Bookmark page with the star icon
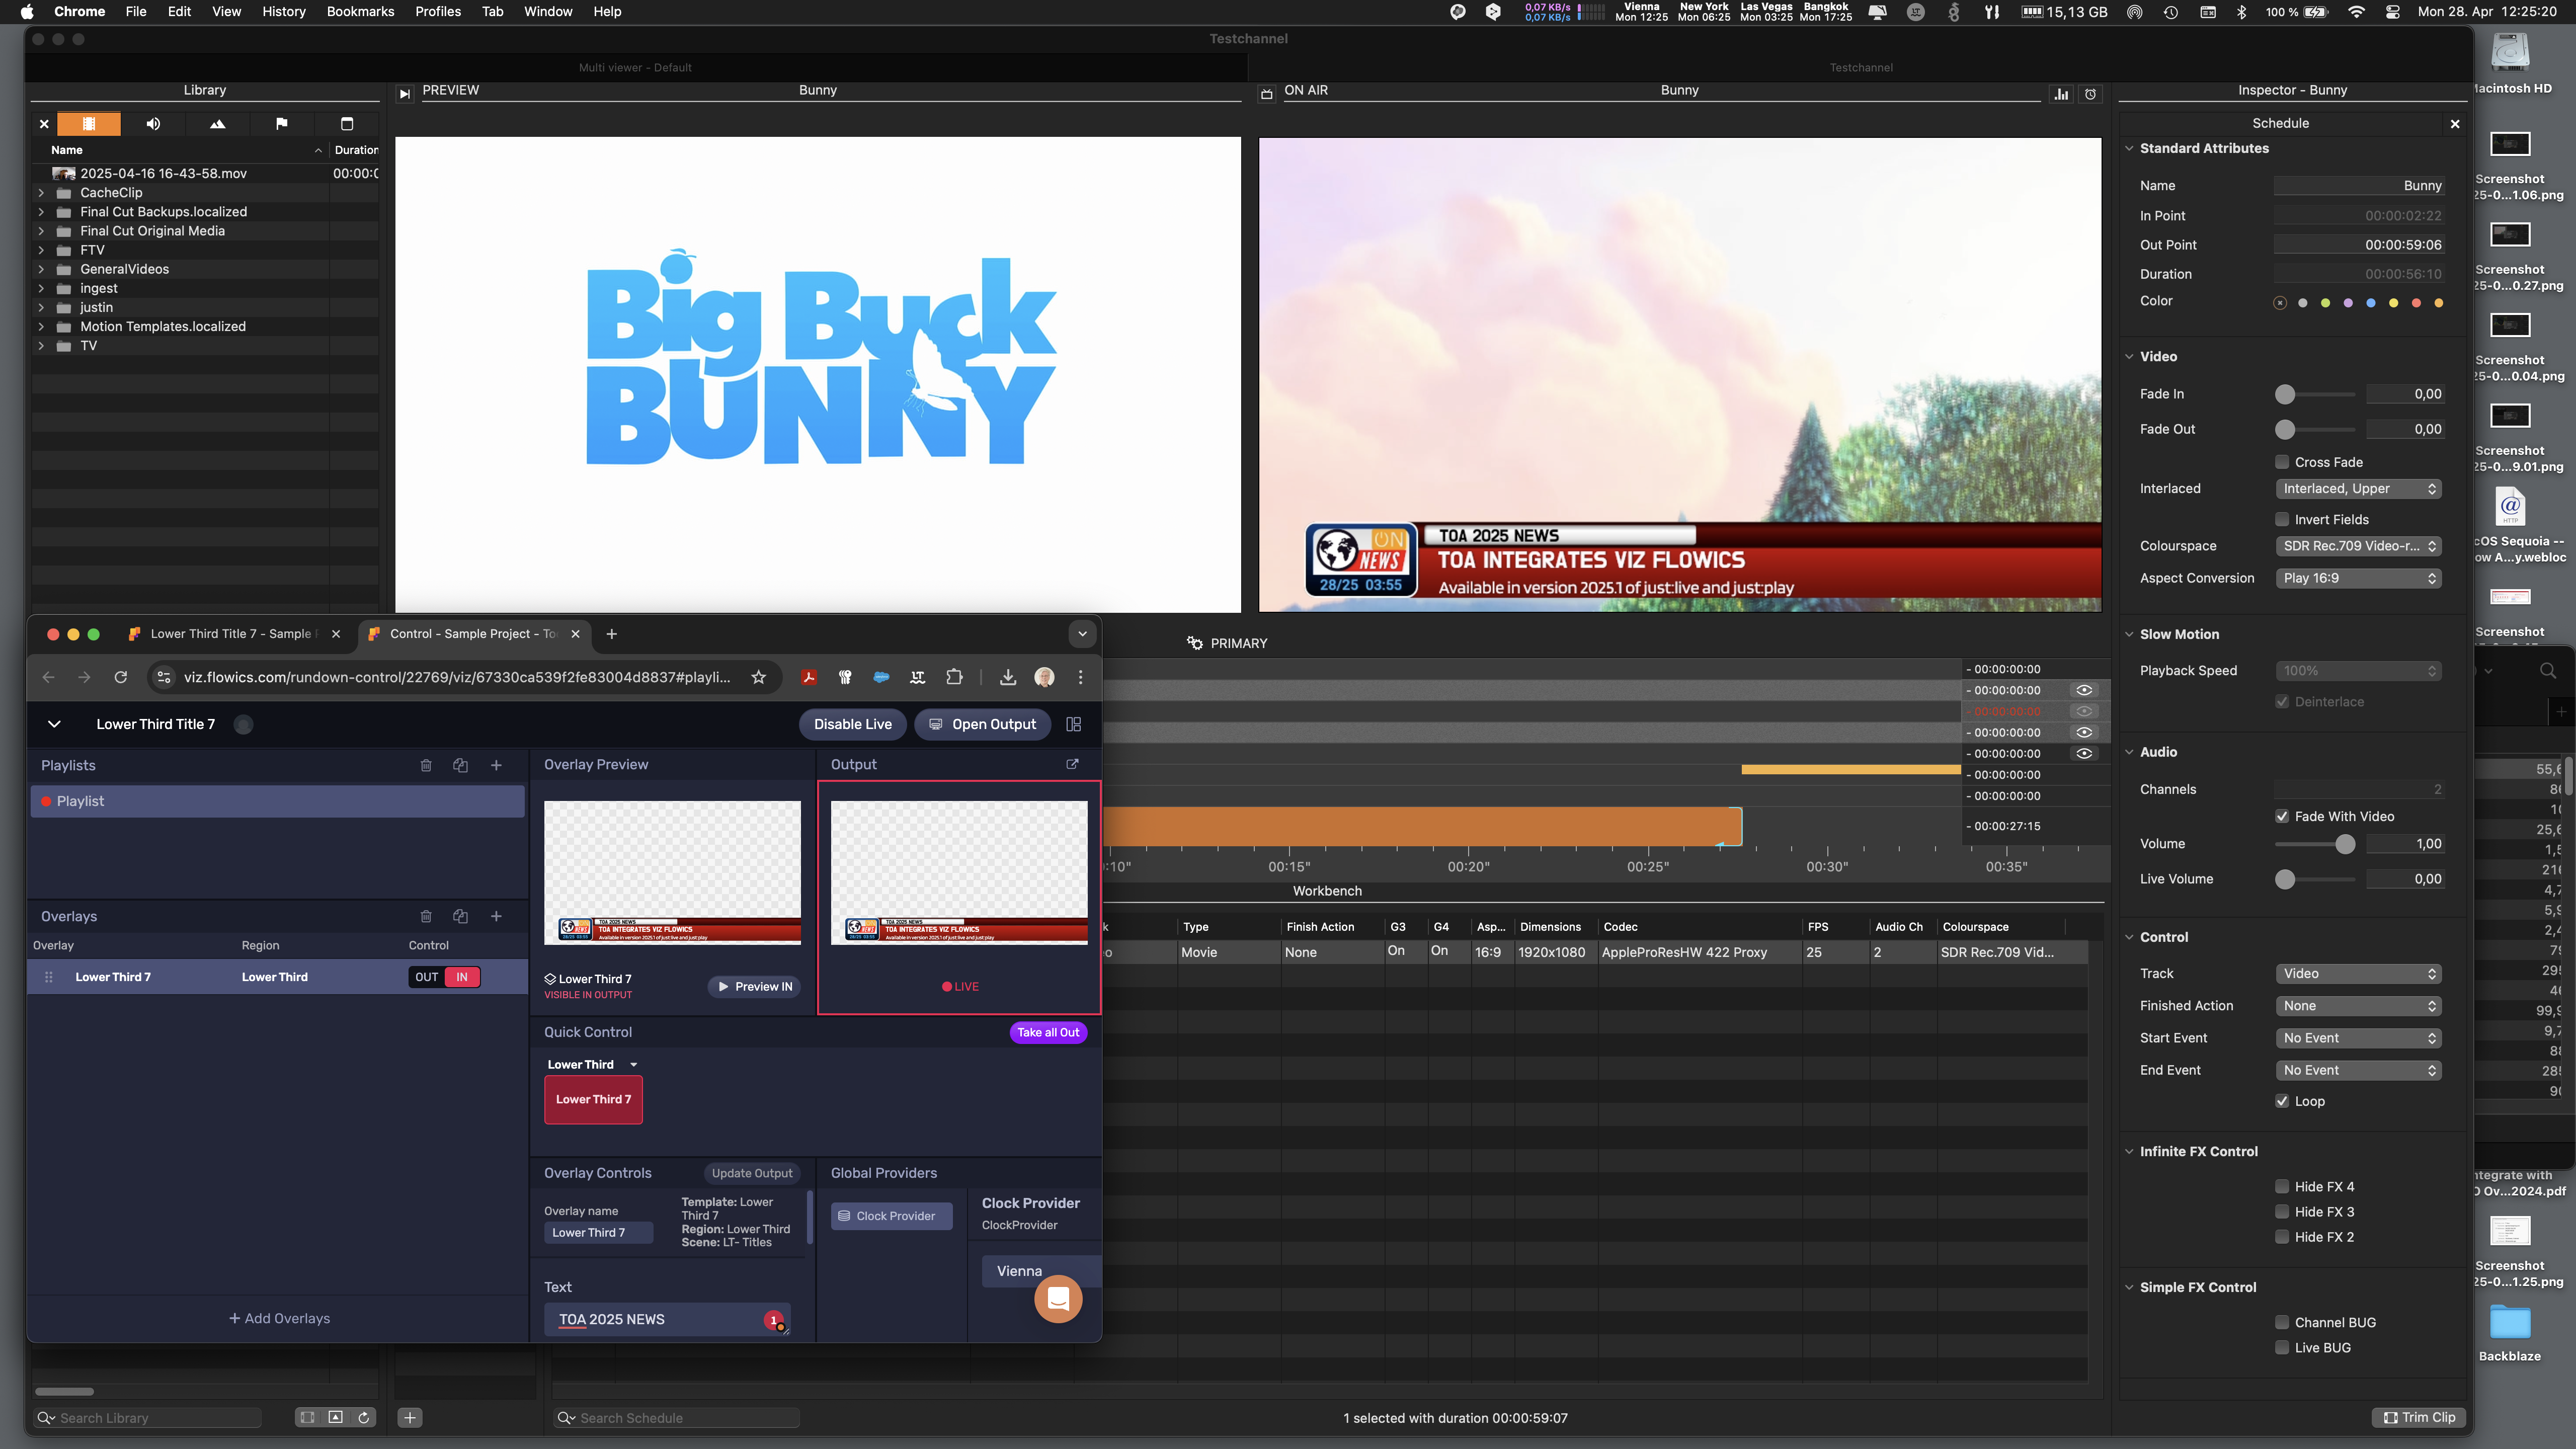This screenshot has height=1449, width=2576. (x=759, y=678)
